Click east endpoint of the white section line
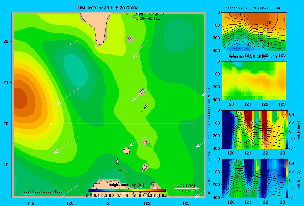304x206 pixels. click(194, 124)
